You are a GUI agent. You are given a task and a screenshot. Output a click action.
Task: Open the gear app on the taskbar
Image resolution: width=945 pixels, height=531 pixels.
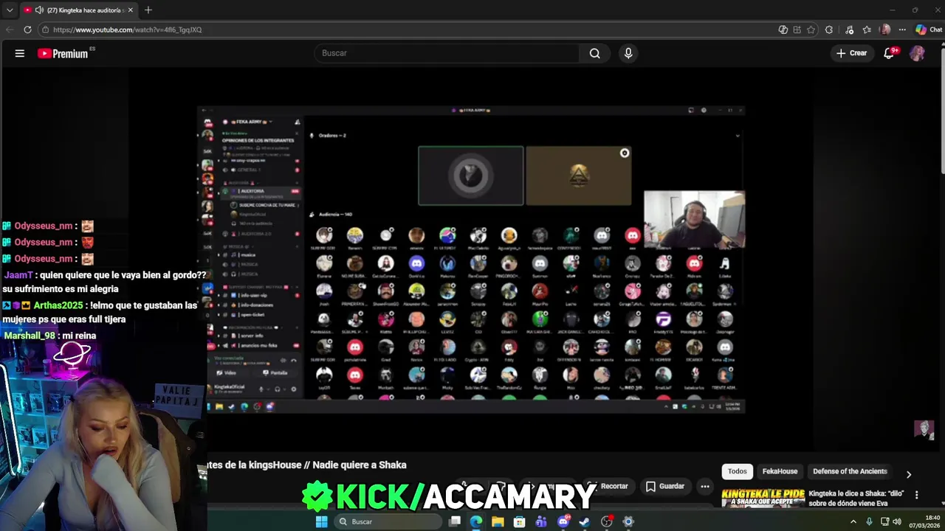tap(628, 521)
